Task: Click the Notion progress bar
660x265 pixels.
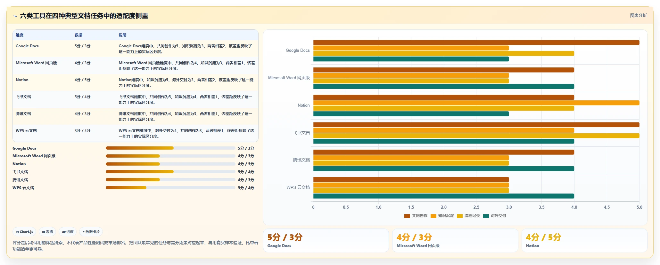Action: [x=170, y=164]
